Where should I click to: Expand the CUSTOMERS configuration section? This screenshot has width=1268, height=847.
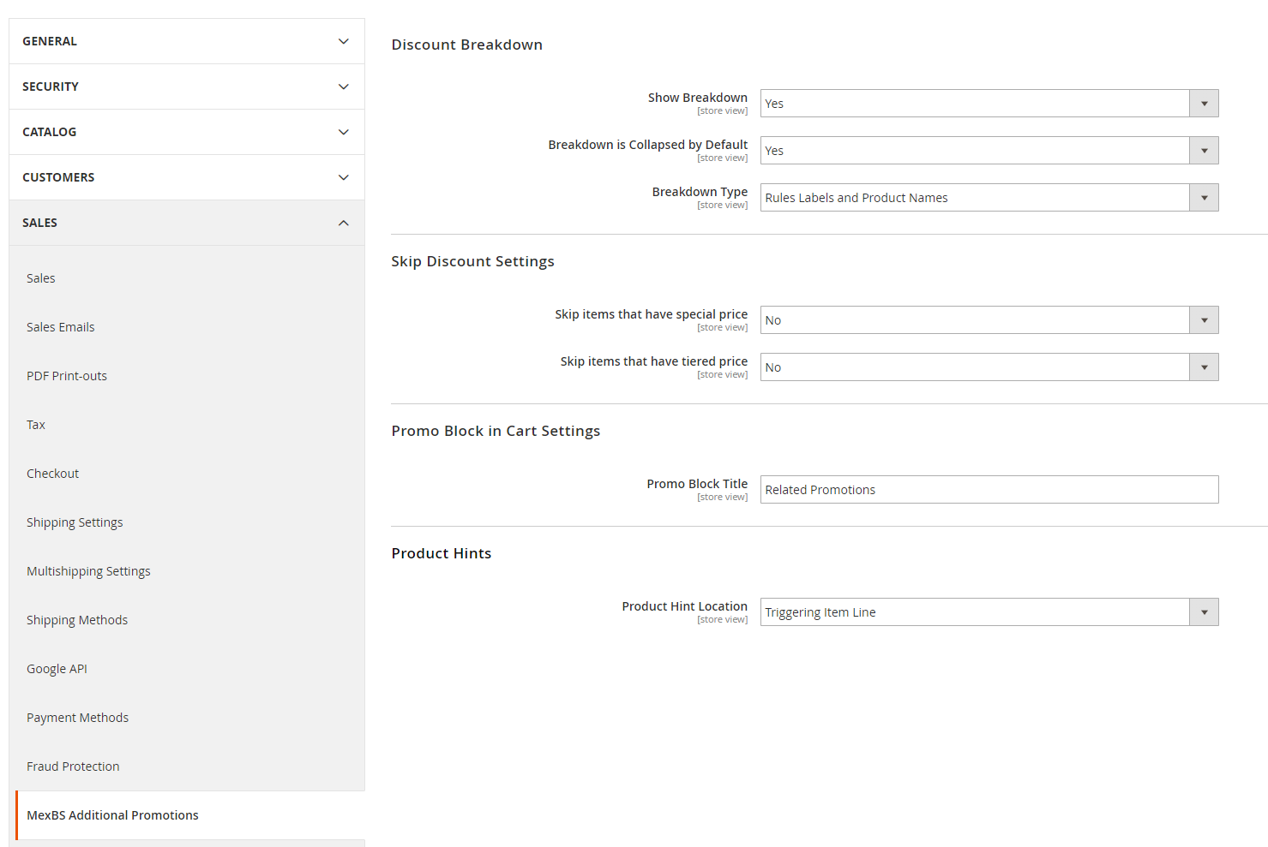coord(187,177)
